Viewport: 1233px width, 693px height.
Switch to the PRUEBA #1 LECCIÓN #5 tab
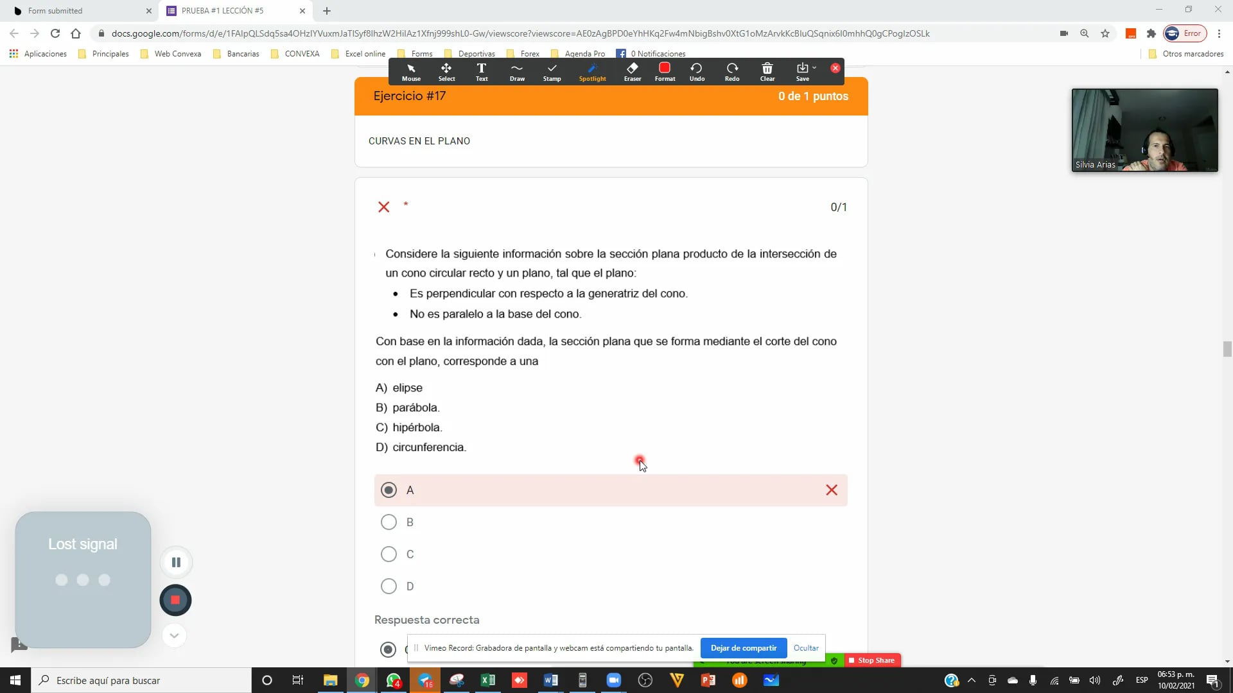[225, 10]
